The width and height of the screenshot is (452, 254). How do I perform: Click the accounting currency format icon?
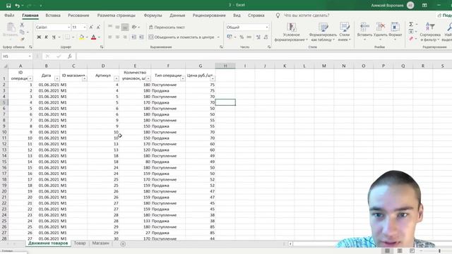tap(230, 37)
